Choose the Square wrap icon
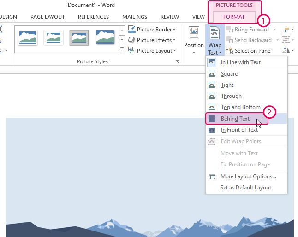The height and width of the screenshot is (237, 298). [212, 73]
